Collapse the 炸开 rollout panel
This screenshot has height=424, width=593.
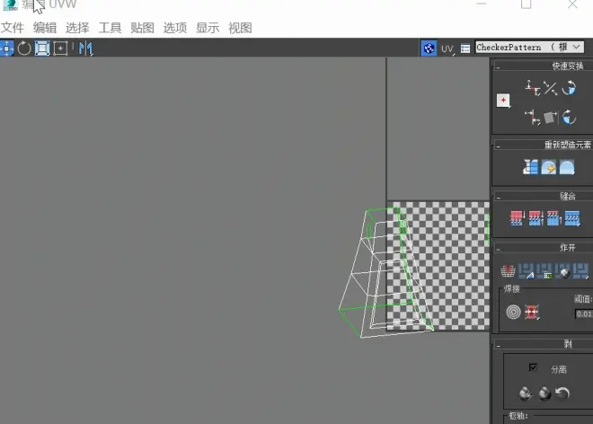click(499, 247)
